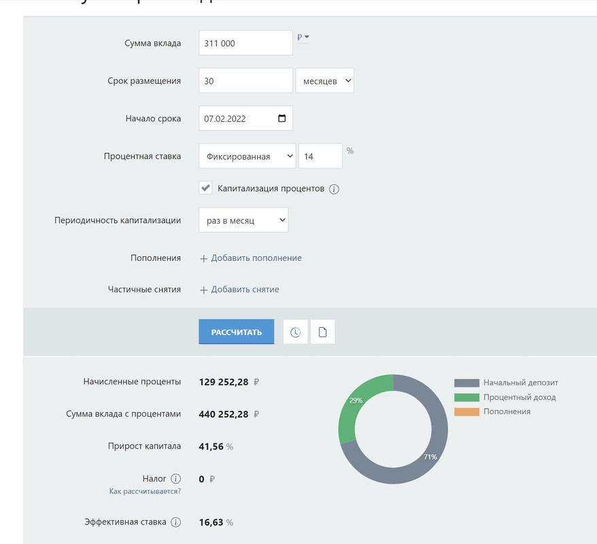Click the Добавить пополнение link
This screenshot has width=597, height=544.
(256, 258)
